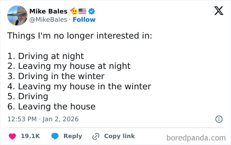Click the Reply text button
231x145 pixels.
[x=73, y=136]
